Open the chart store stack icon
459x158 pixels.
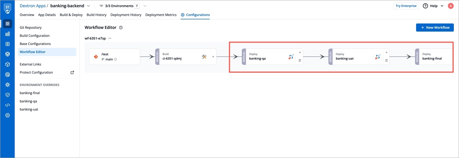coord(8,54)
